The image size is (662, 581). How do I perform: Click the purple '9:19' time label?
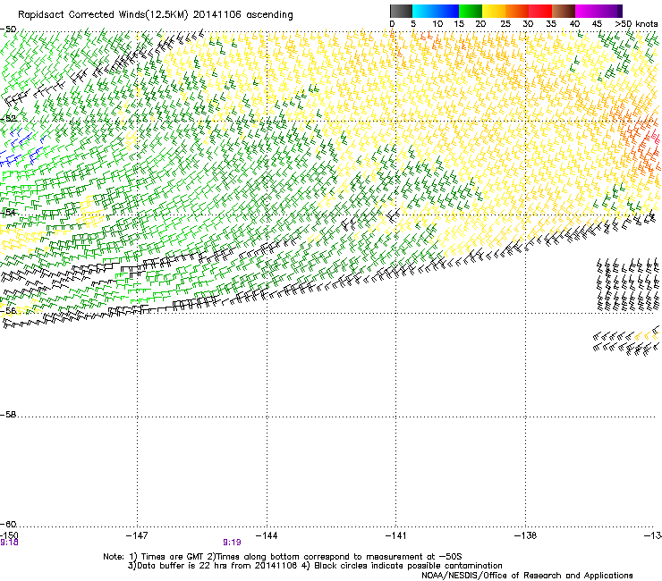232,543
